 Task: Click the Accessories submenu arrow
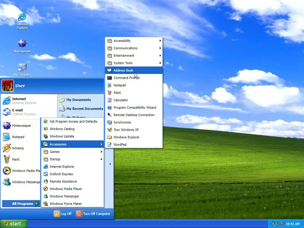[102, 144]
